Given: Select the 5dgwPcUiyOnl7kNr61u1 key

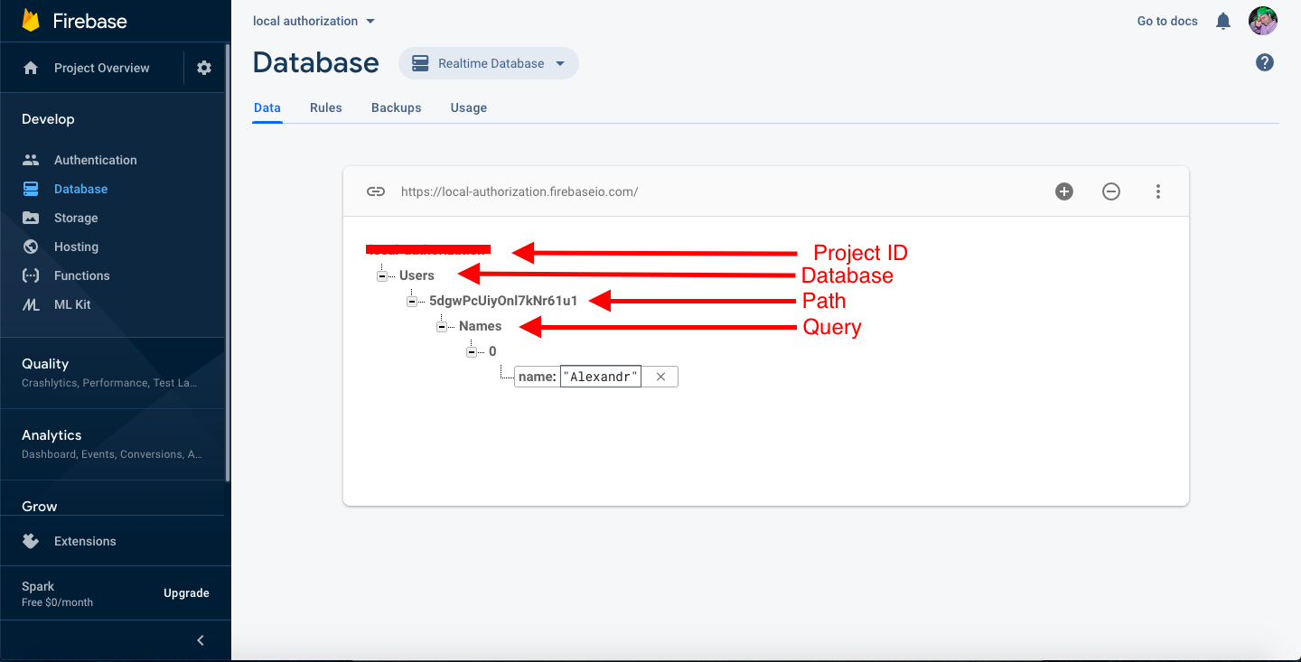Looking at the screenshot, I should click(503, 301).
